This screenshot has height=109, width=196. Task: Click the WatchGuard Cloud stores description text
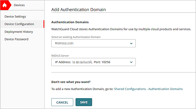coord(121,29)
